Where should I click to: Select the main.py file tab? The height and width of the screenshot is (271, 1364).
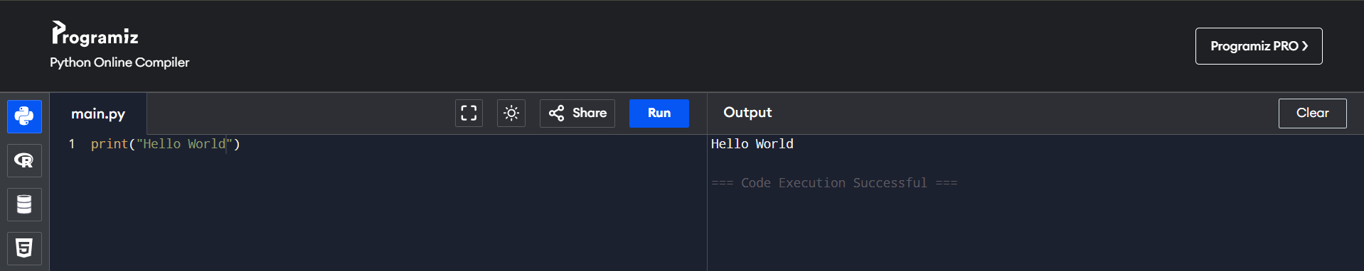[98, 114]
